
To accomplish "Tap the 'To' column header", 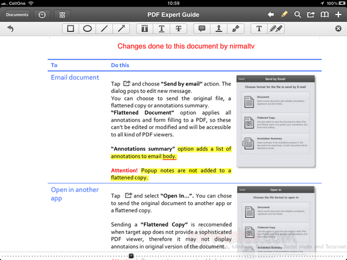I will [54, 65].
